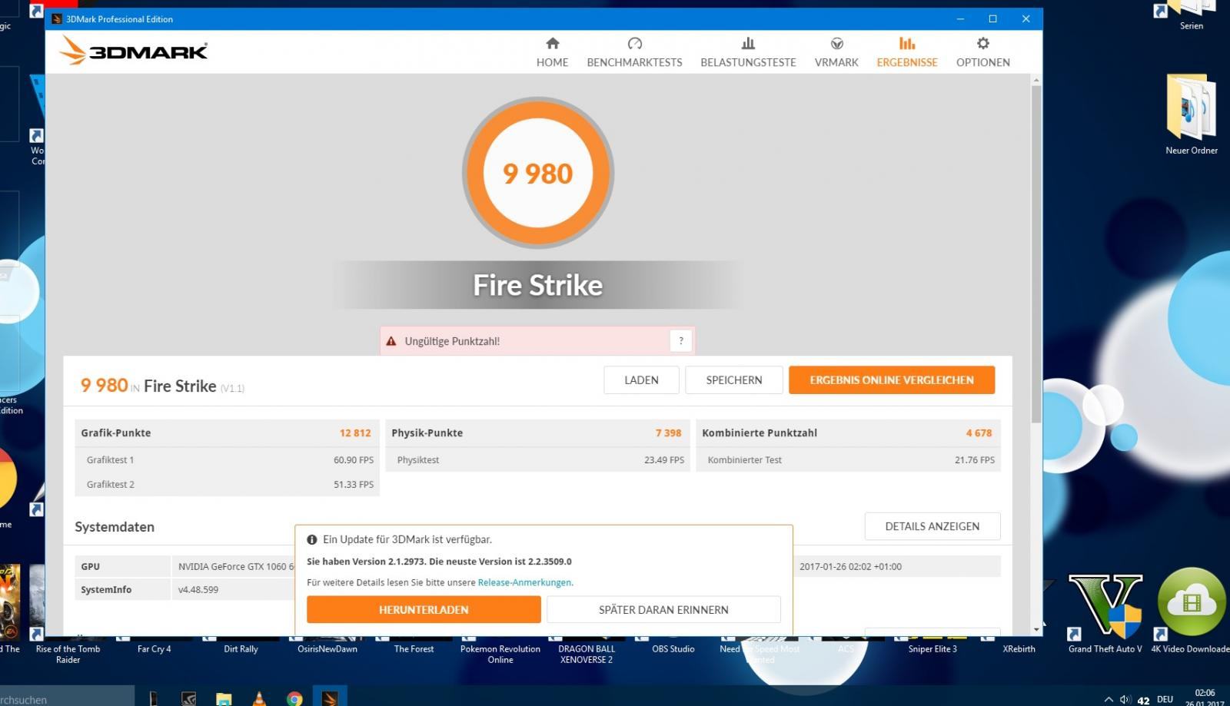Select the OBS Studio desktop shortcut

pos(673,649)
